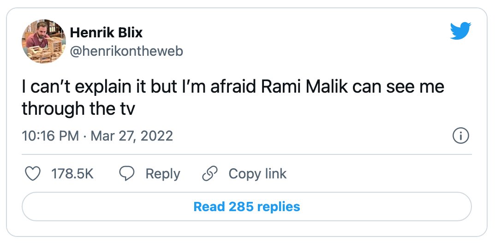Click the 178.5K likes count
The height and width of the screenshot is (248, 495).
pos(72,174)
